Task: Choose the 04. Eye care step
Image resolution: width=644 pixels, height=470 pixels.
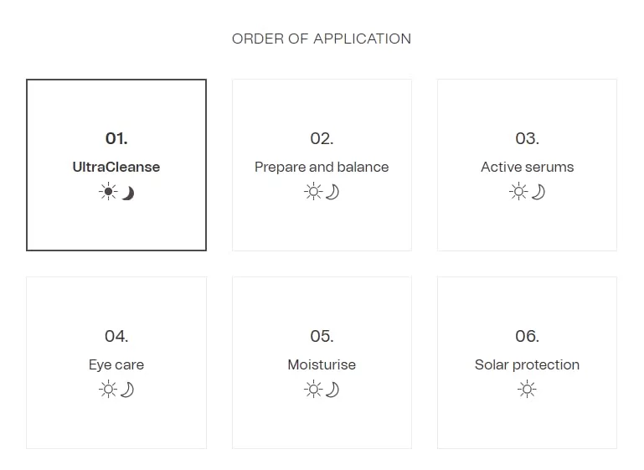Action: (x=116, y=363)
